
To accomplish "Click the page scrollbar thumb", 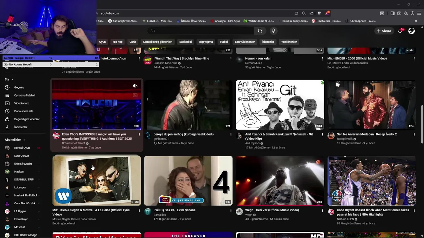I will tap(422, 124).
